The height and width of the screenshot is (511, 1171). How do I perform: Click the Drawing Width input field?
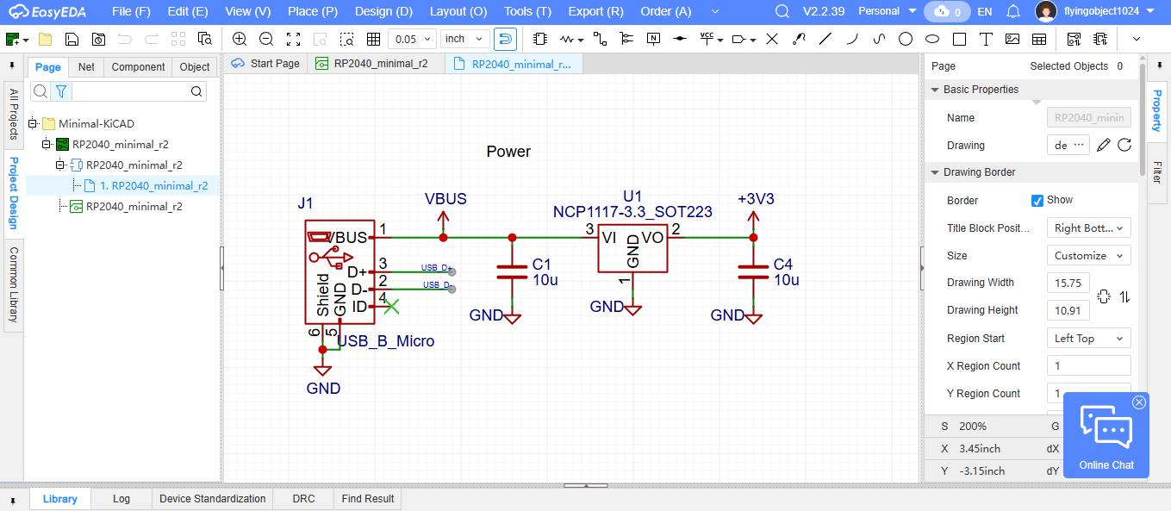[x=1068, y=283]
